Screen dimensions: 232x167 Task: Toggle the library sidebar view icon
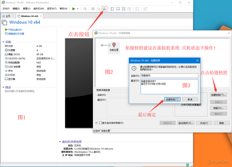pos(112,9)
